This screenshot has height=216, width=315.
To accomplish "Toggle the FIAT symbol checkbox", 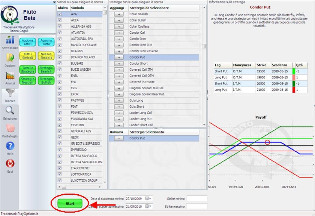I will point(60,107).
